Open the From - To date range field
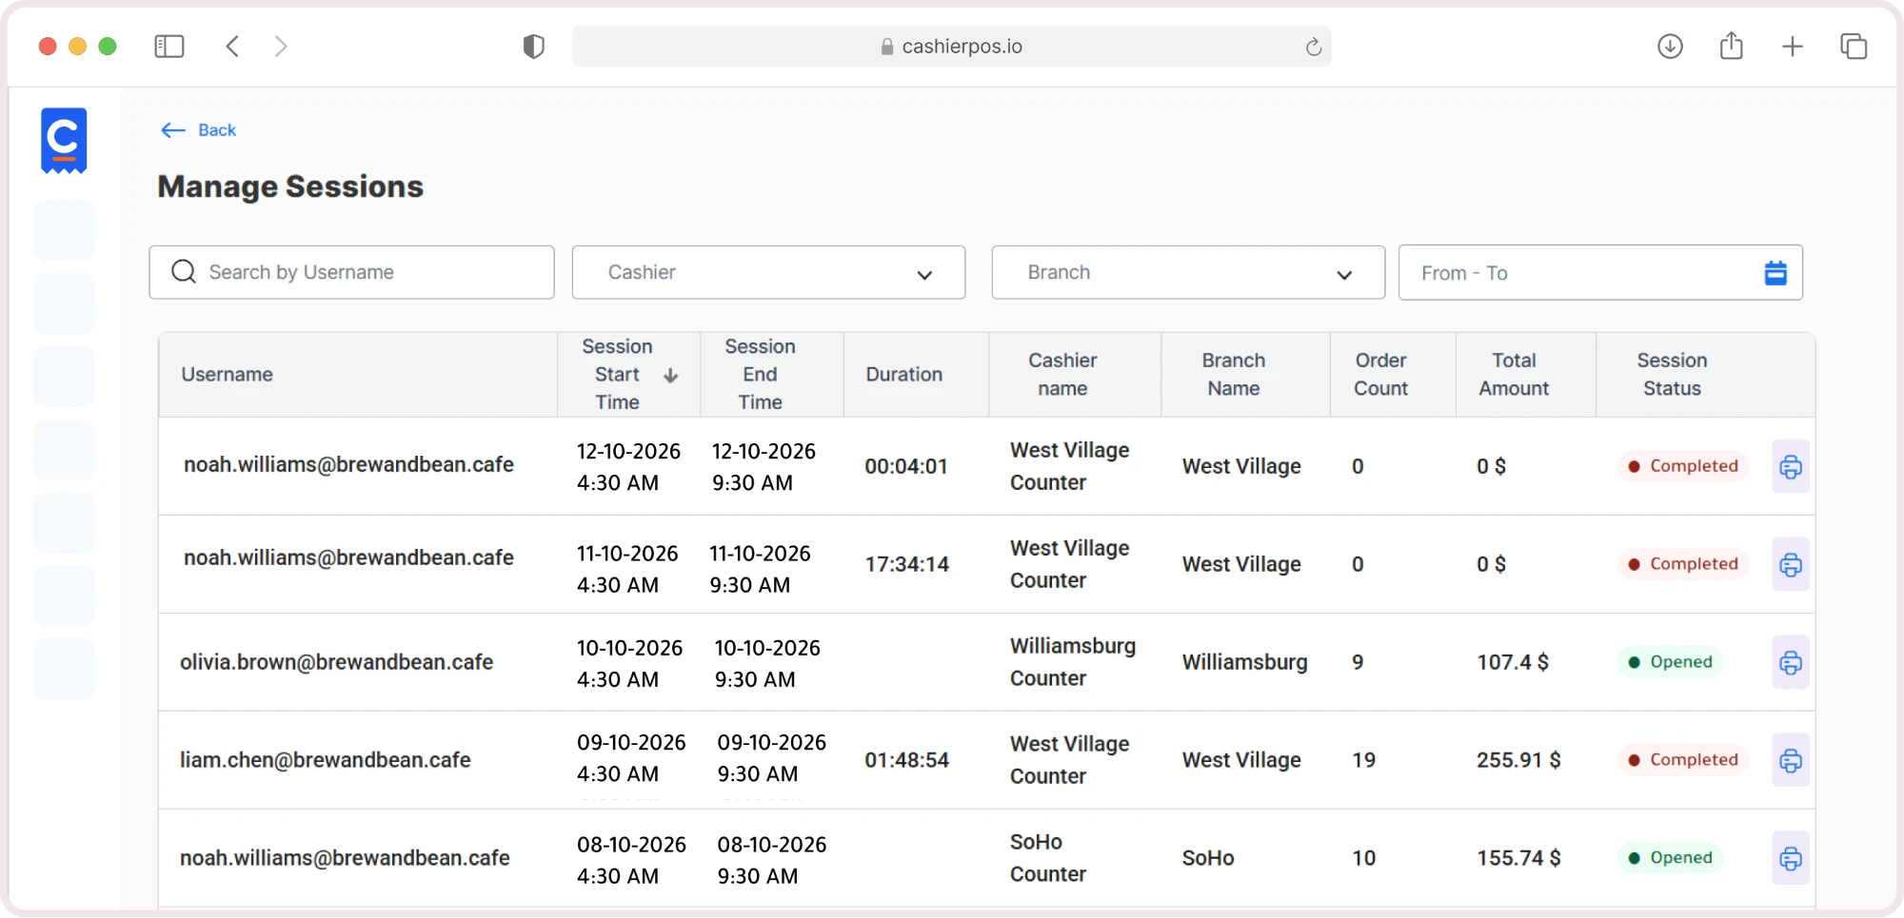Image resolution: width=1904 pixels, height=918 pixels. (1600, 273)
